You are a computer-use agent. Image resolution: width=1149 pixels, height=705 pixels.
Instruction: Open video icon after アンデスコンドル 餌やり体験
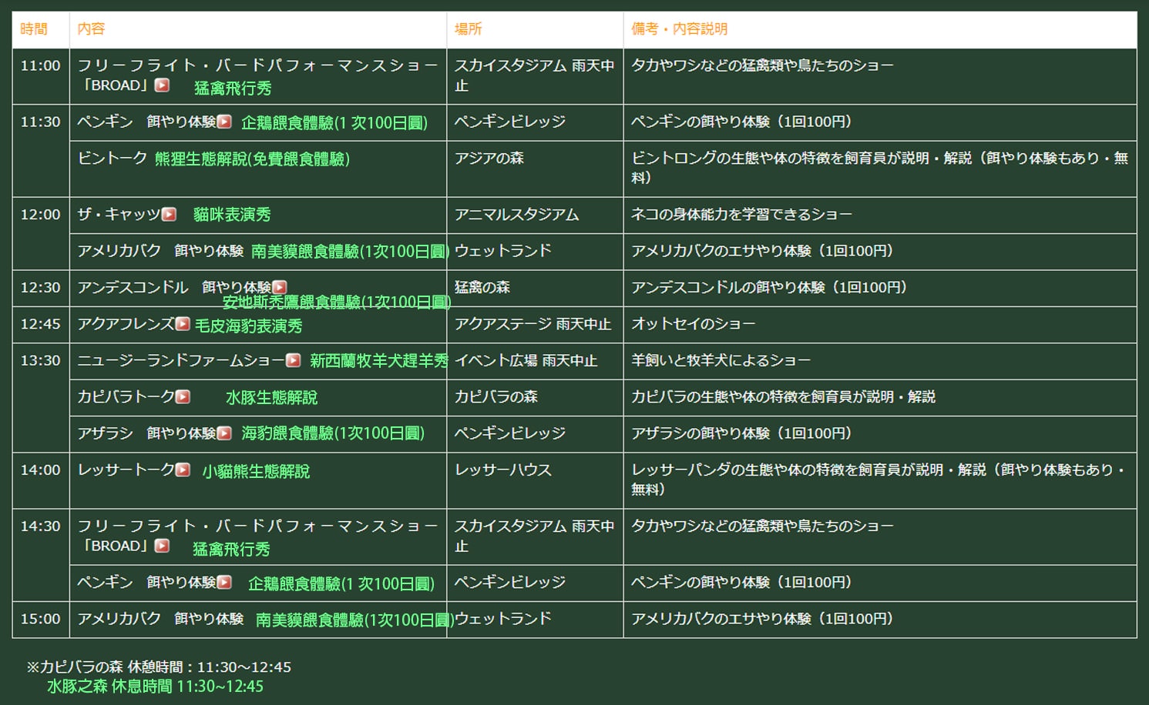tap(280, 287)
